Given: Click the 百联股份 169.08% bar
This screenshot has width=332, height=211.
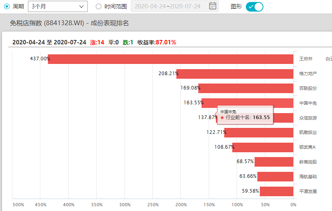Looking at the screenshot, I should pyautogui.click(x=245, y=88).
